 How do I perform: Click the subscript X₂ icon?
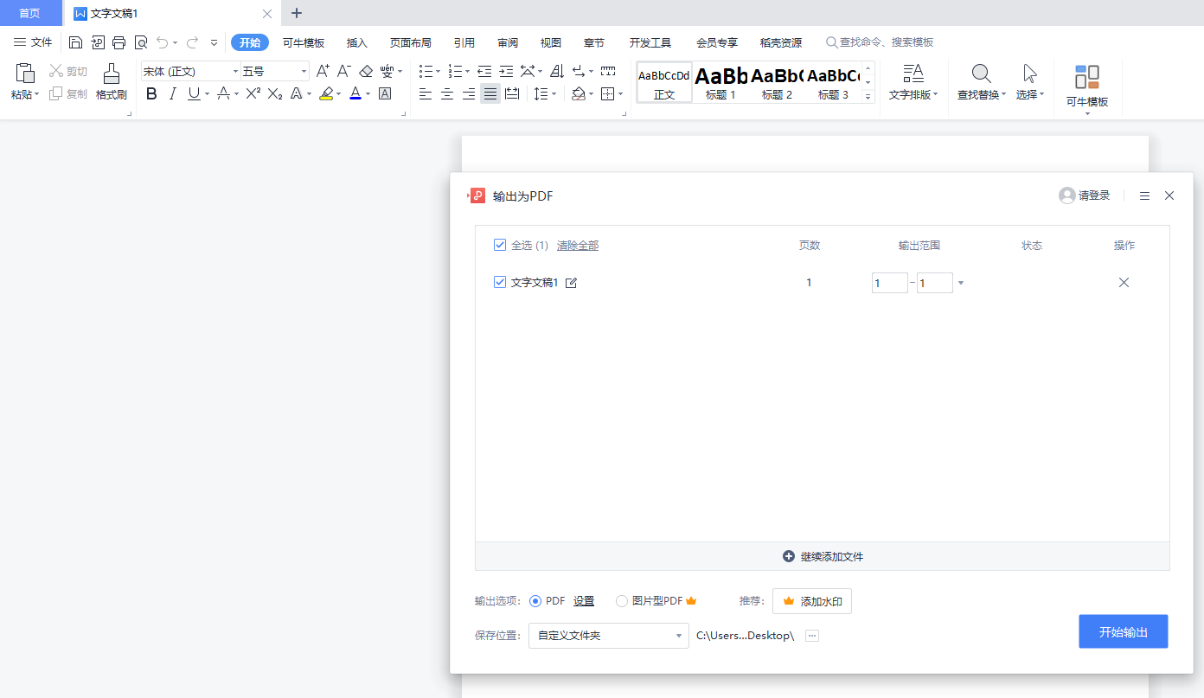click(x=274, y=93)
